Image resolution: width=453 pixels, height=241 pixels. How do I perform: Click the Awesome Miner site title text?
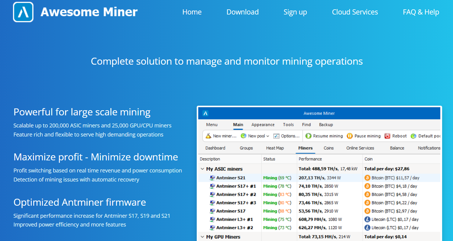click(x=89, y=12)
